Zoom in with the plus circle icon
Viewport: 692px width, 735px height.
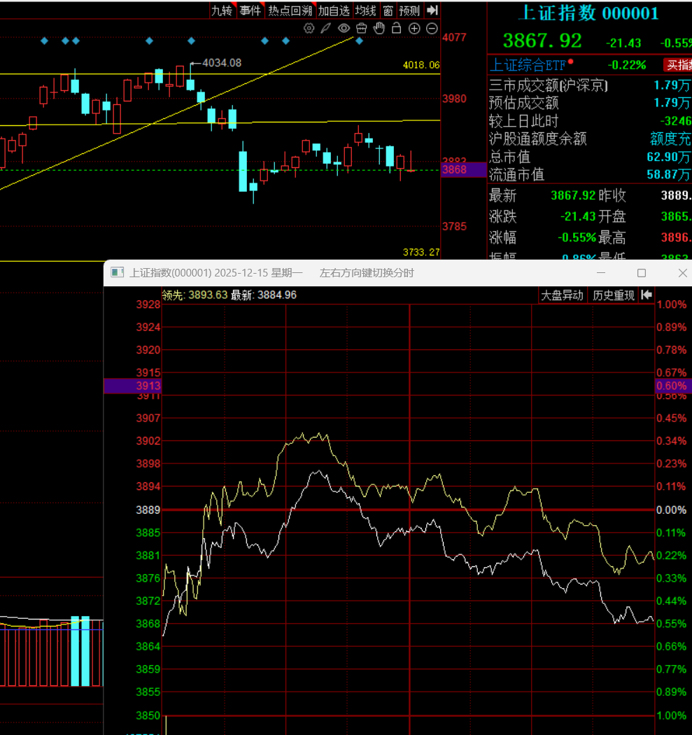pyautogui.click(x=414, y=28)
